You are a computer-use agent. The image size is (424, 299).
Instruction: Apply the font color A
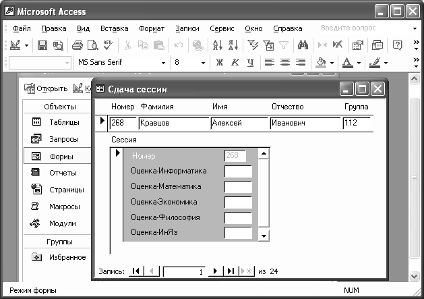coord(348,63)
